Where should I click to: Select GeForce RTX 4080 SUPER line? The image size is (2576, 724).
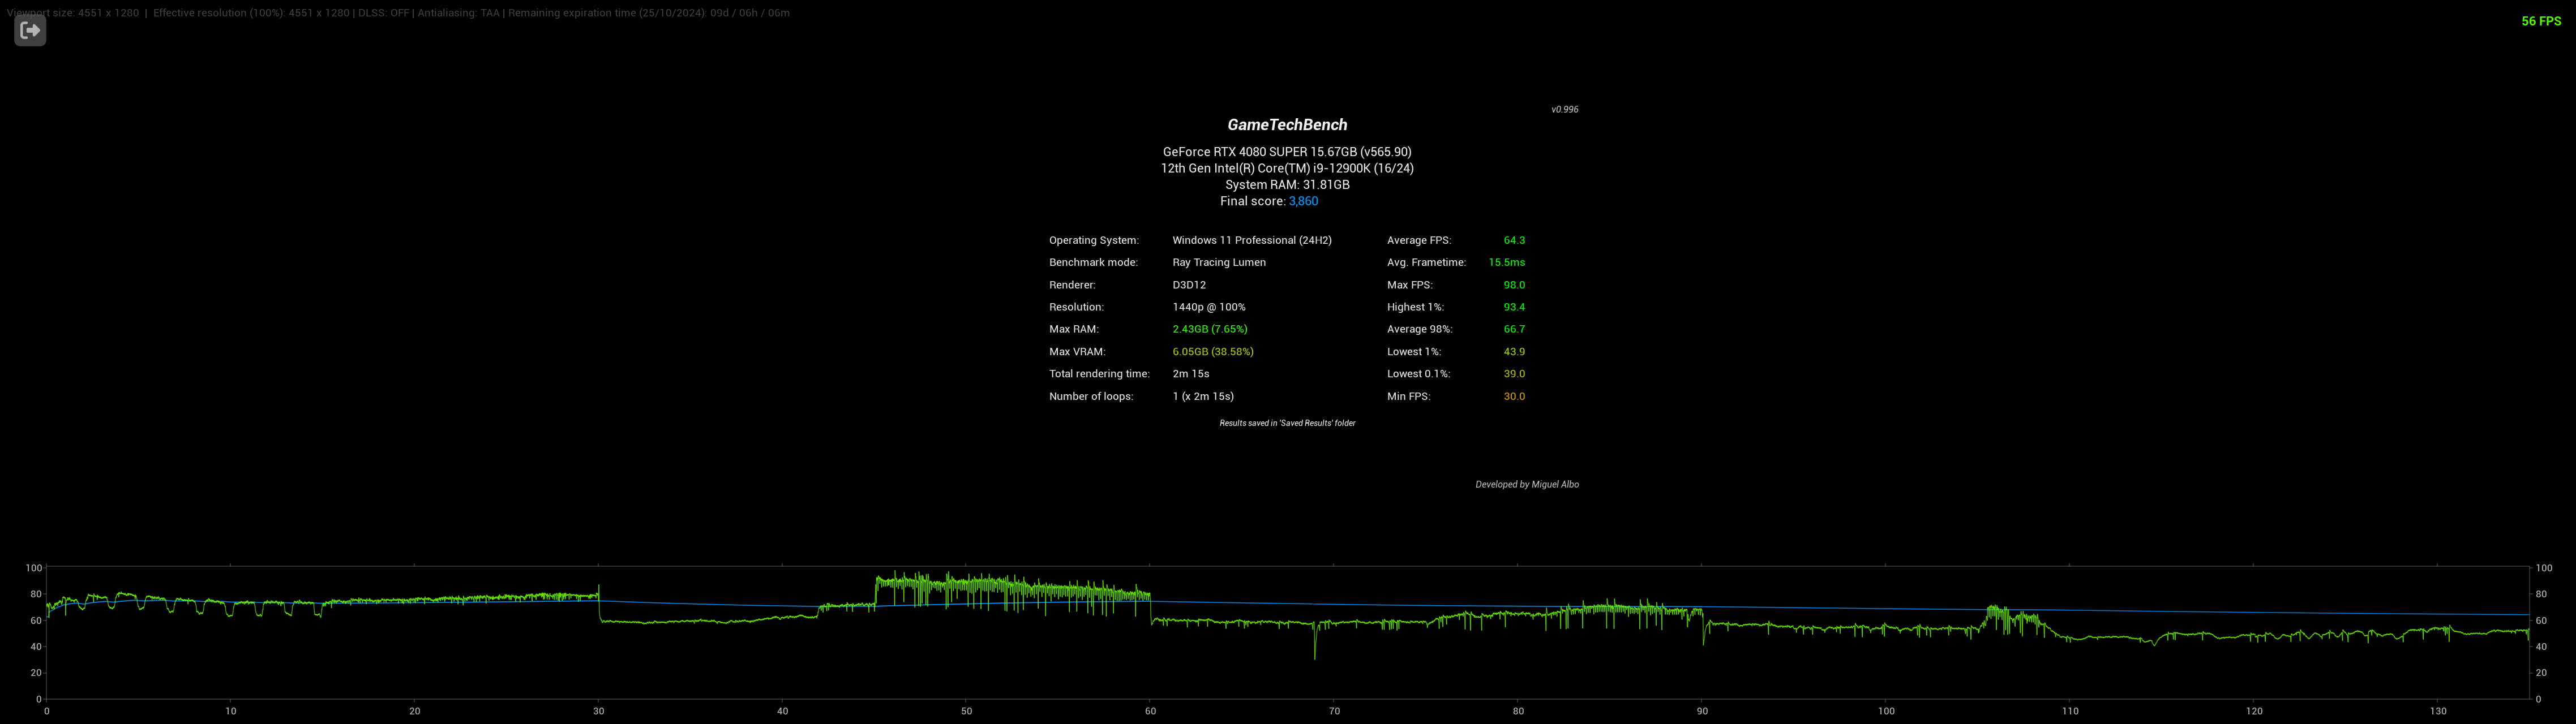pyautogui.click(x=1287, y=152)
